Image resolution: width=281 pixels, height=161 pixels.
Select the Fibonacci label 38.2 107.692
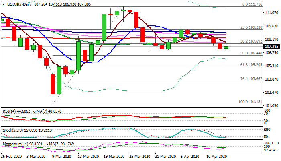coord(251,41)
